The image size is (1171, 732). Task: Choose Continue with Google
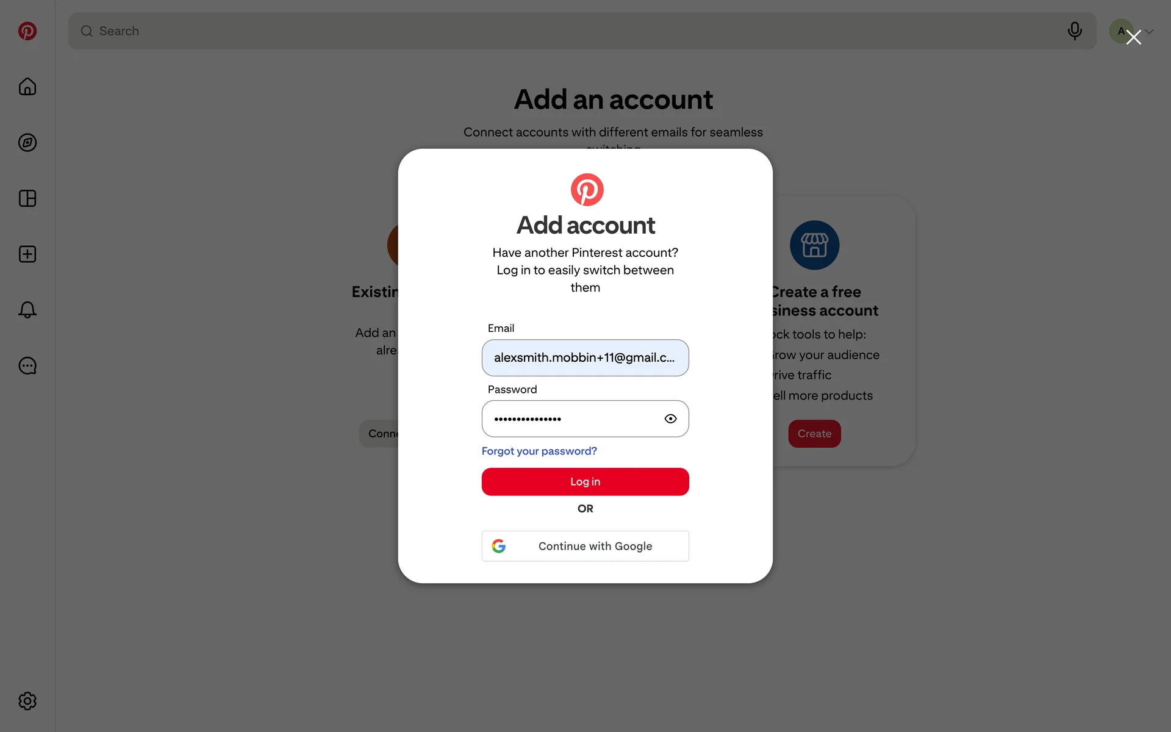click(x=585, y=547)
